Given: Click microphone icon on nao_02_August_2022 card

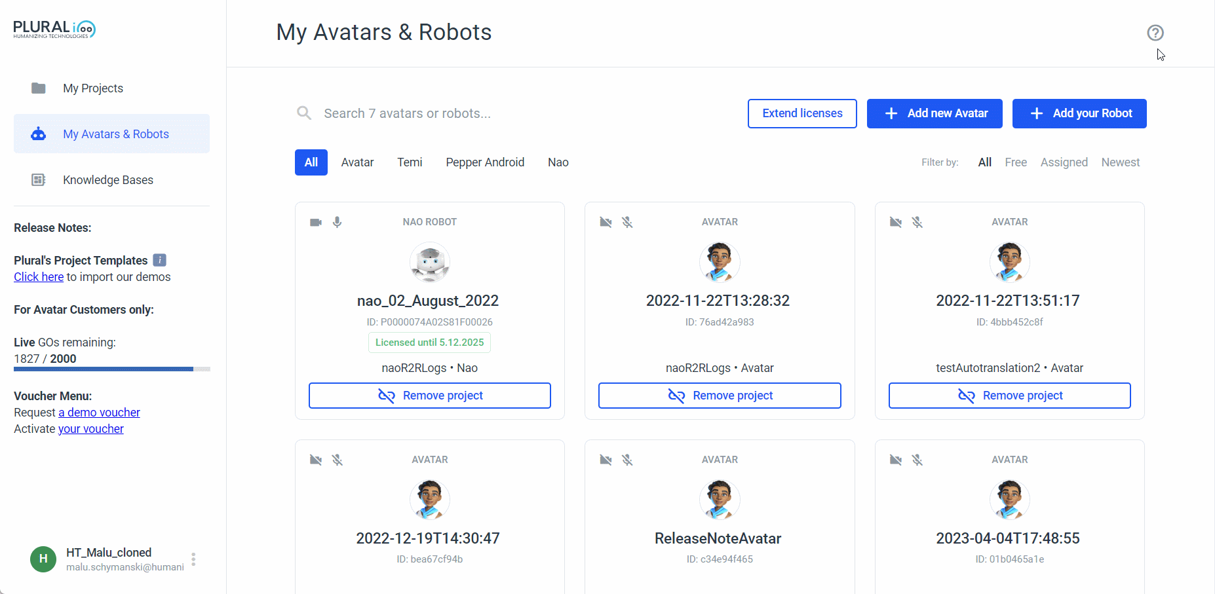Looking at the screenshot, I should [x=337, y=222].
